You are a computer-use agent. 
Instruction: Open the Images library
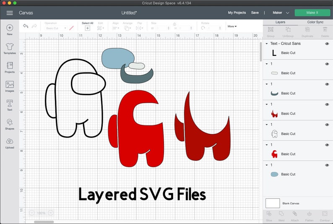[x=10, y=86]
